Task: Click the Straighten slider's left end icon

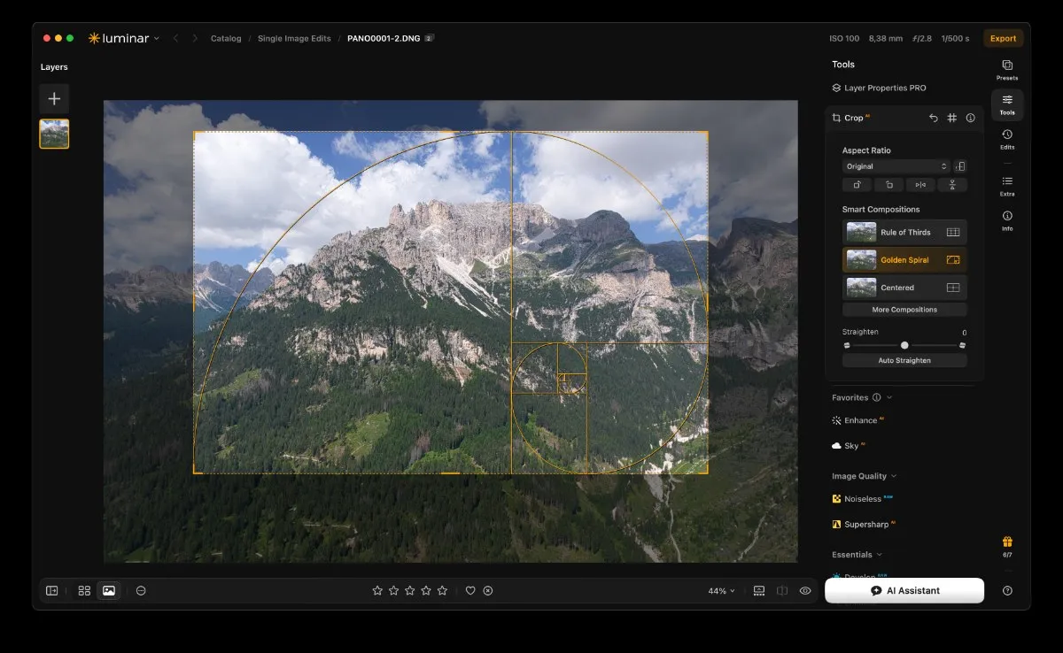Action: click(847, 345)
